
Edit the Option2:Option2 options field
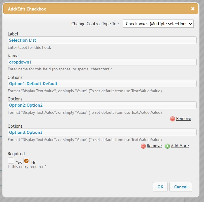coord(102,105)
